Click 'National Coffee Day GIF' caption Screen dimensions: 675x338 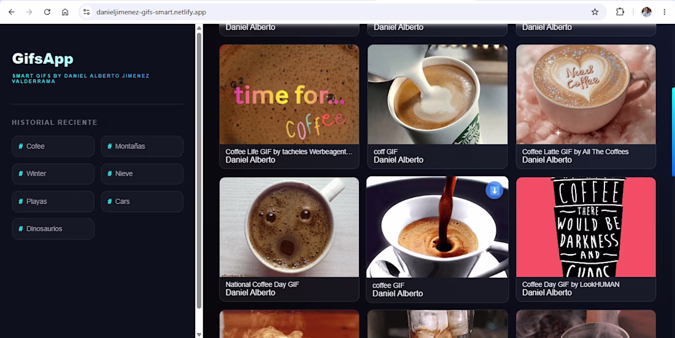coord(262,285)
